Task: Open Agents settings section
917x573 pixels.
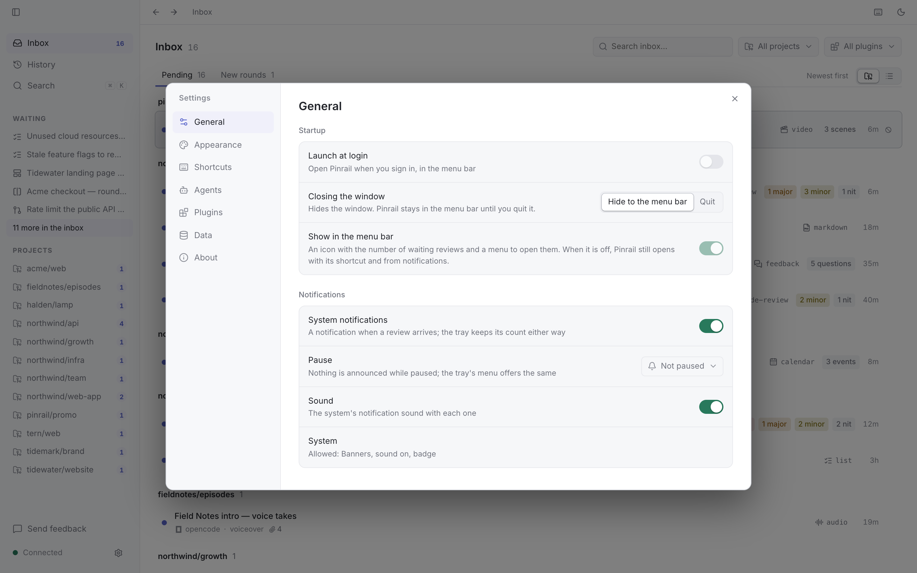Action: (223, 190)
